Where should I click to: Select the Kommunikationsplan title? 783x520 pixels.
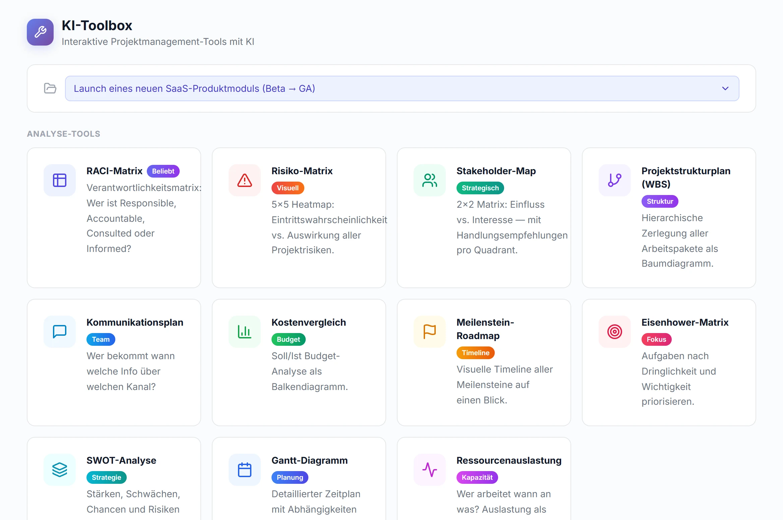click(135, 322)
